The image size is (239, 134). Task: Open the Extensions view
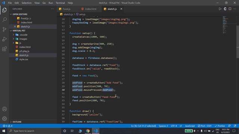4,49
